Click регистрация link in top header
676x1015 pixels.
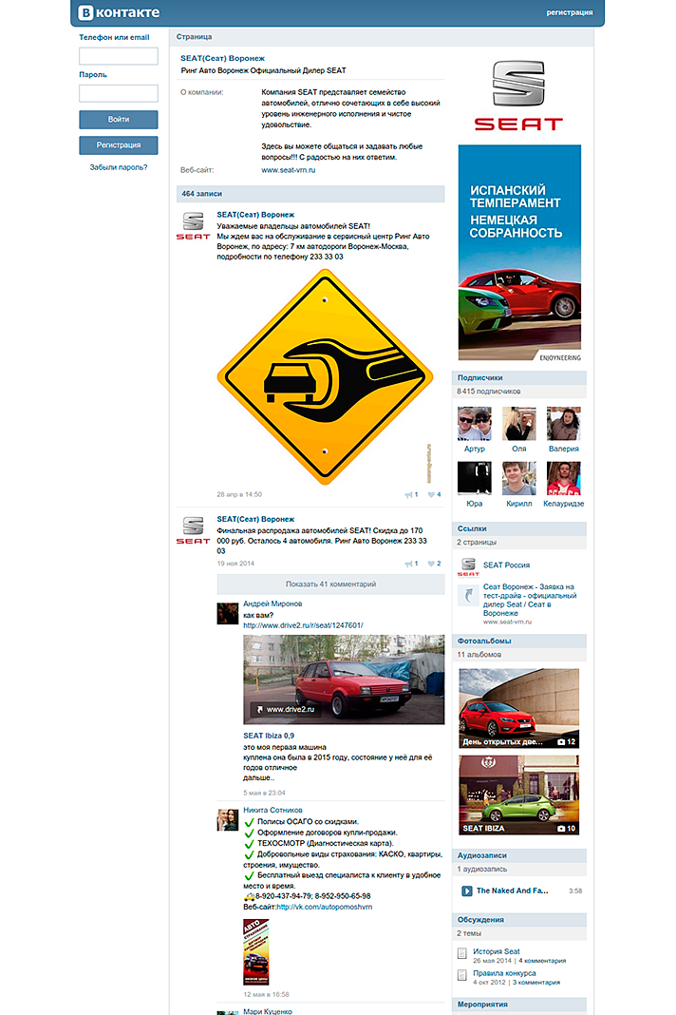click(x=570, y=12)
